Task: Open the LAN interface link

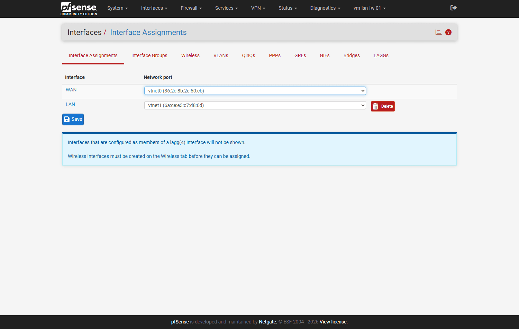Action: [x=70, y=104]
